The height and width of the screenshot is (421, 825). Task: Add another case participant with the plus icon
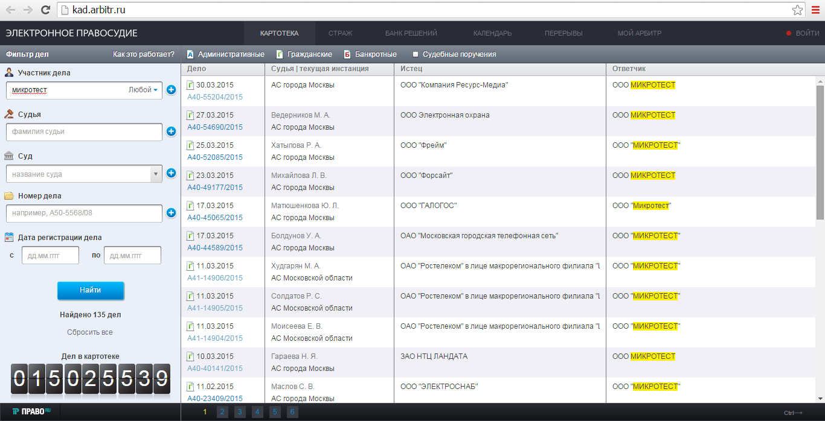pyautogui.click(x=171, y=90)
